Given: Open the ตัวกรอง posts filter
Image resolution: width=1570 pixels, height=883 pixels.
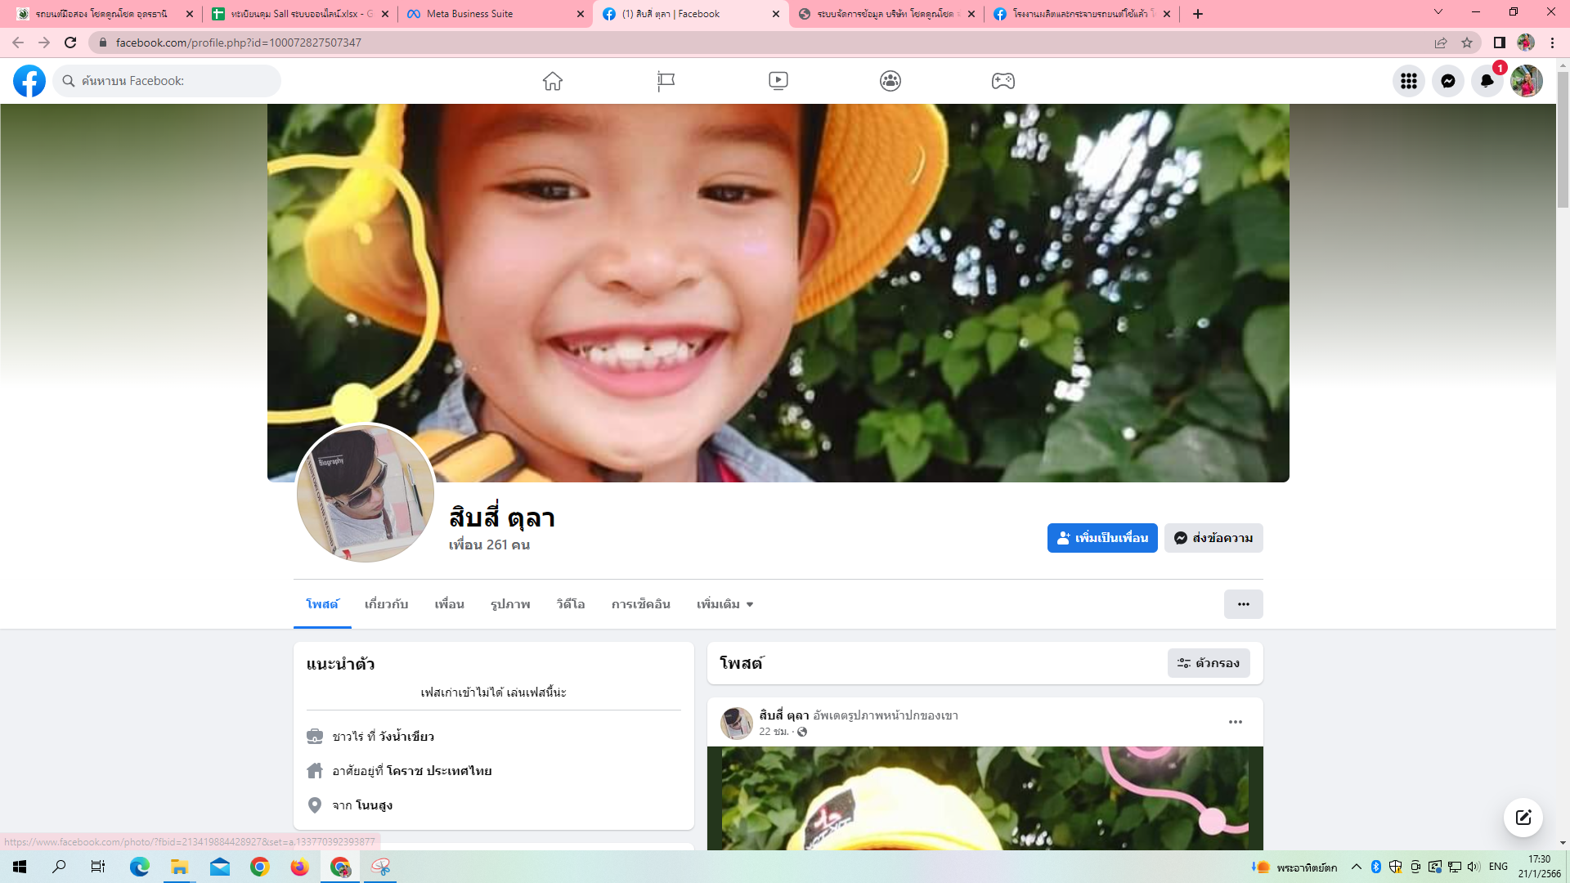Looking at the screenshot, I should click(1208, 663).
